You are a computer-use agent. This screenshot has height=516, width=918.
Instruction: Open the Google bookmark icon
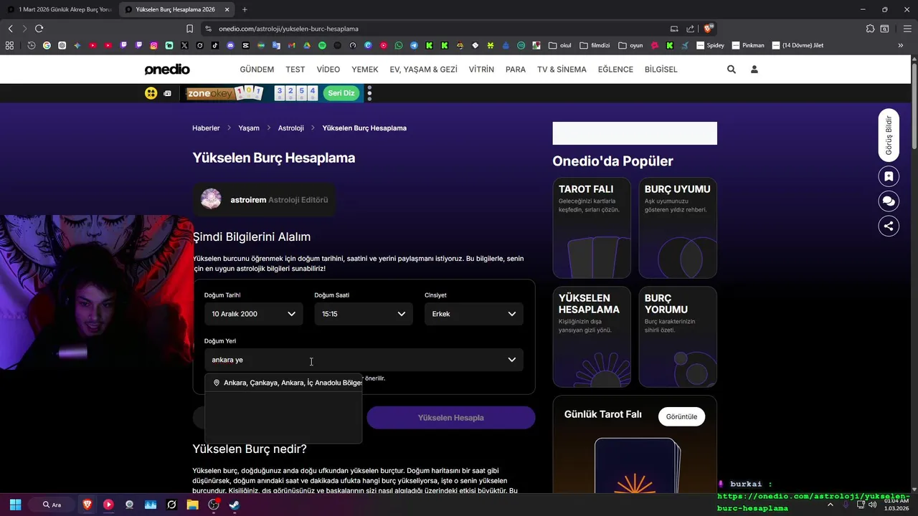47,45
